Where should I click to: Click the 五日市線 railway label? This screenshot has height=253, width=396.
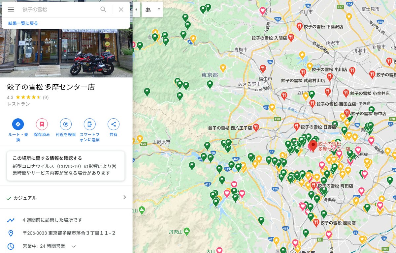tap(261, 88)
